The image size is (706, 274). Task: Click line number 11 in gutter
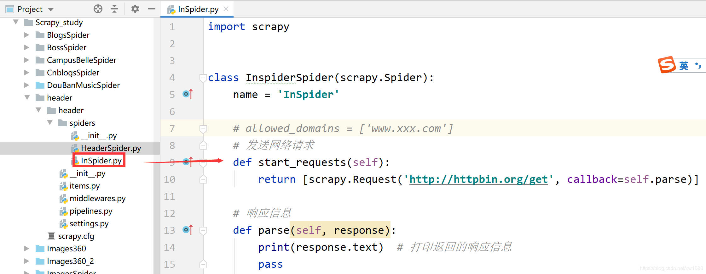click(x=169, y=196)
